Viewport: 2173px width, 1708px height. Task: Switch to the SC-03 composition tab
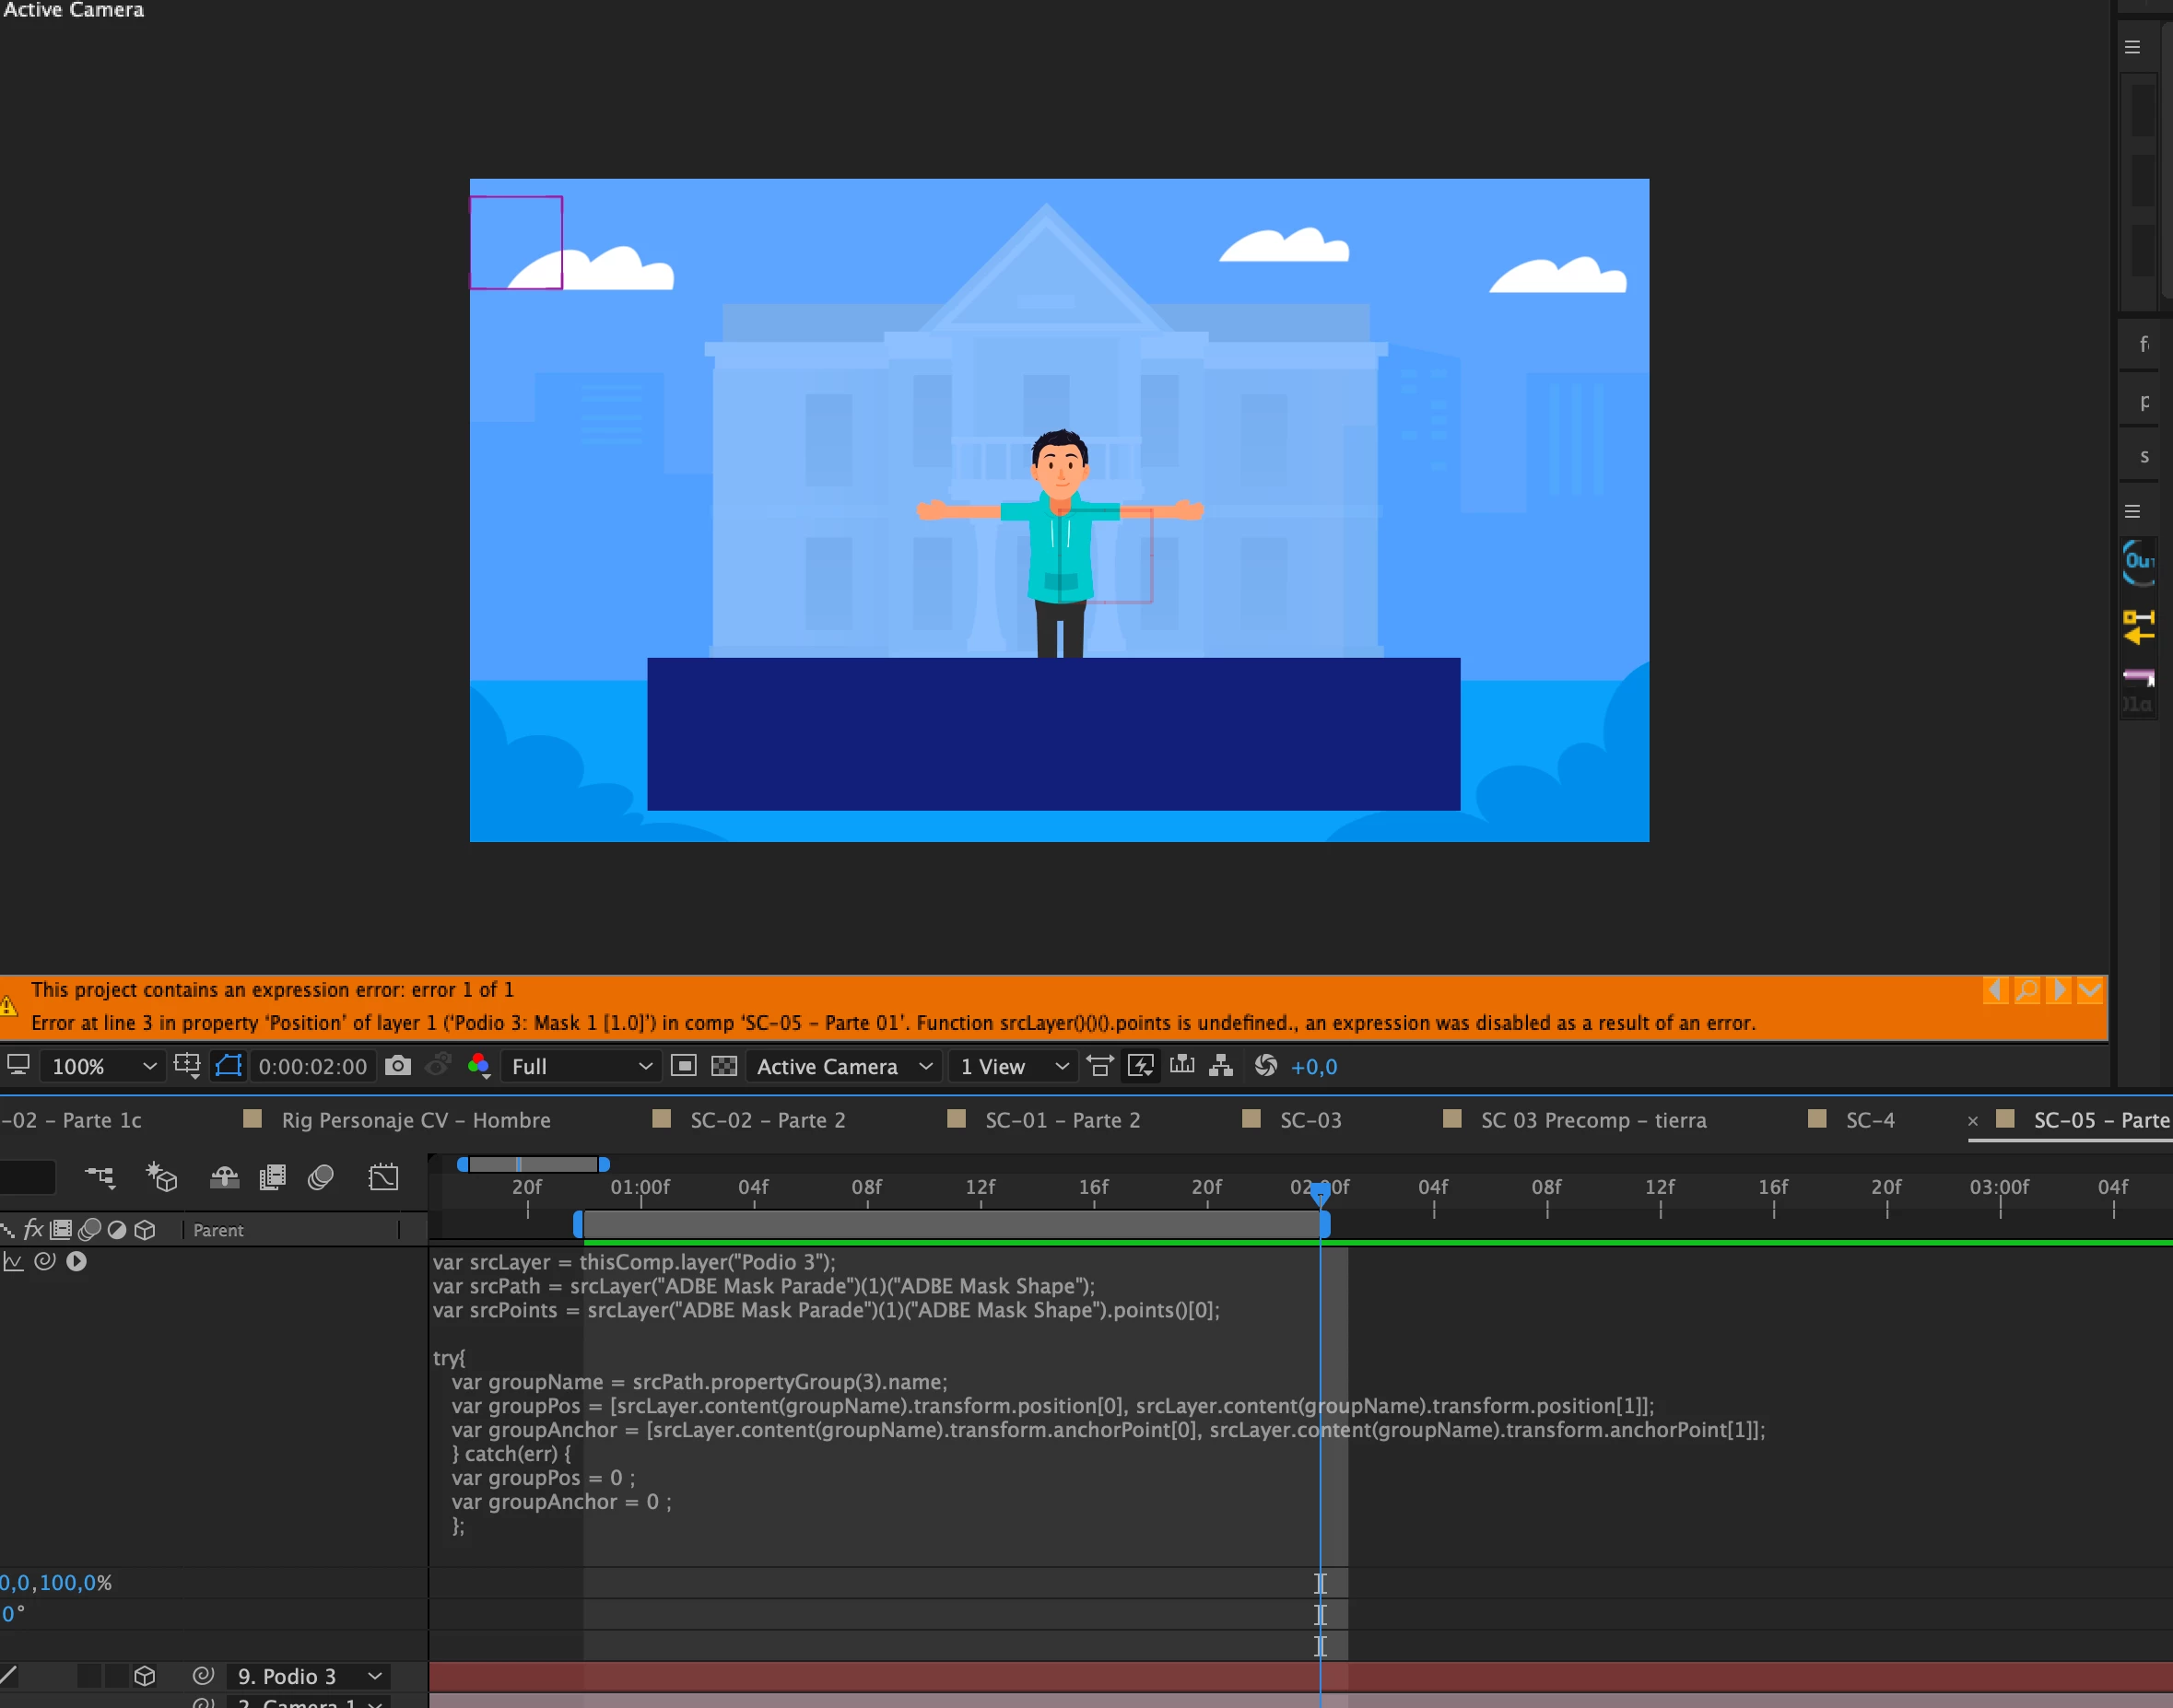pos(1310,1120)
